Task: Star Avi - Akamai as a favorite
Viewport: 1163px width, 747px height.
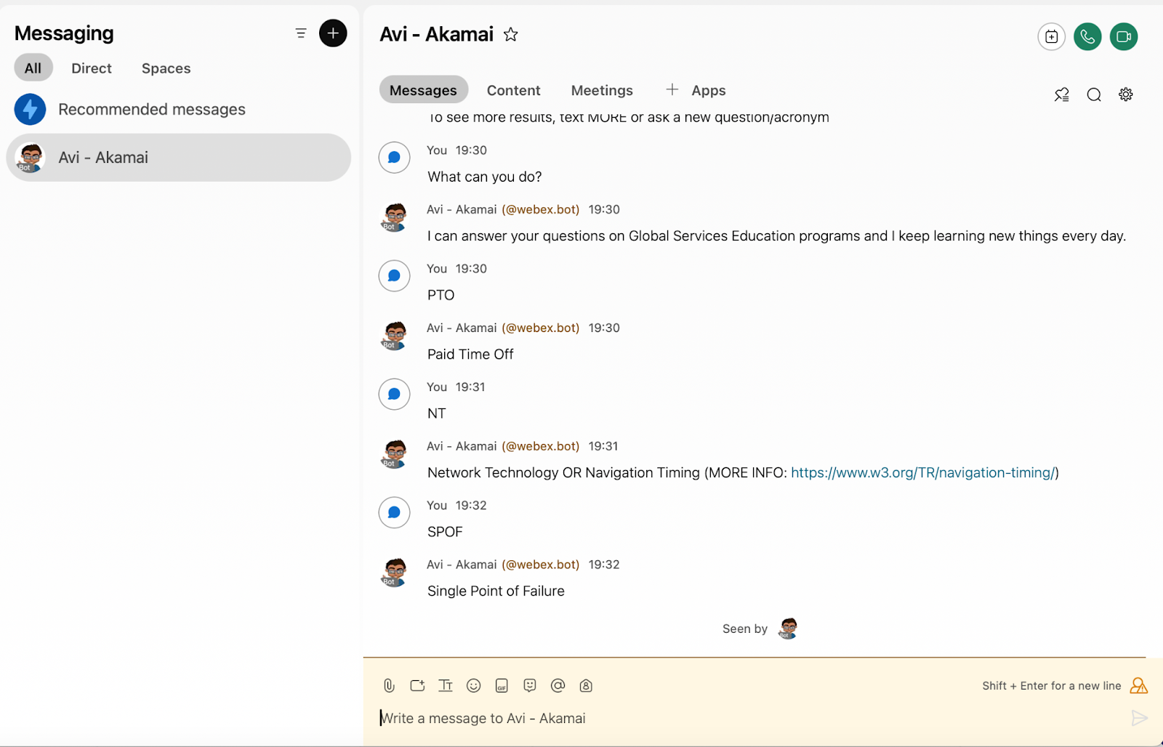Action: click(x=511, y=34)
